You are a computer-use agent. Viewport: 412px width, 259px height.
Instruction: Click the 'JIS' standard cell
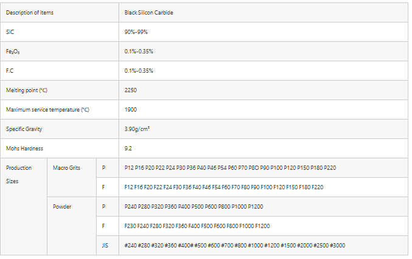tap(105, 245)
